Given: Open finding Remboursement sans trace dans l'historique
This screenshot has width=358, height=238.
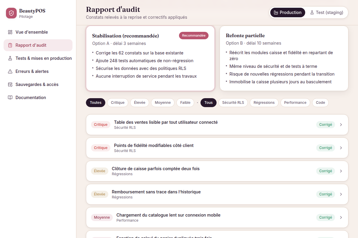Looking at the screenshot, I should (217, 194).
